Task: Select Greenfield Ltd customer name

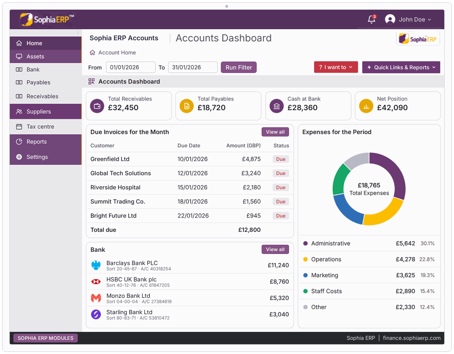Action: click(110, 159)
